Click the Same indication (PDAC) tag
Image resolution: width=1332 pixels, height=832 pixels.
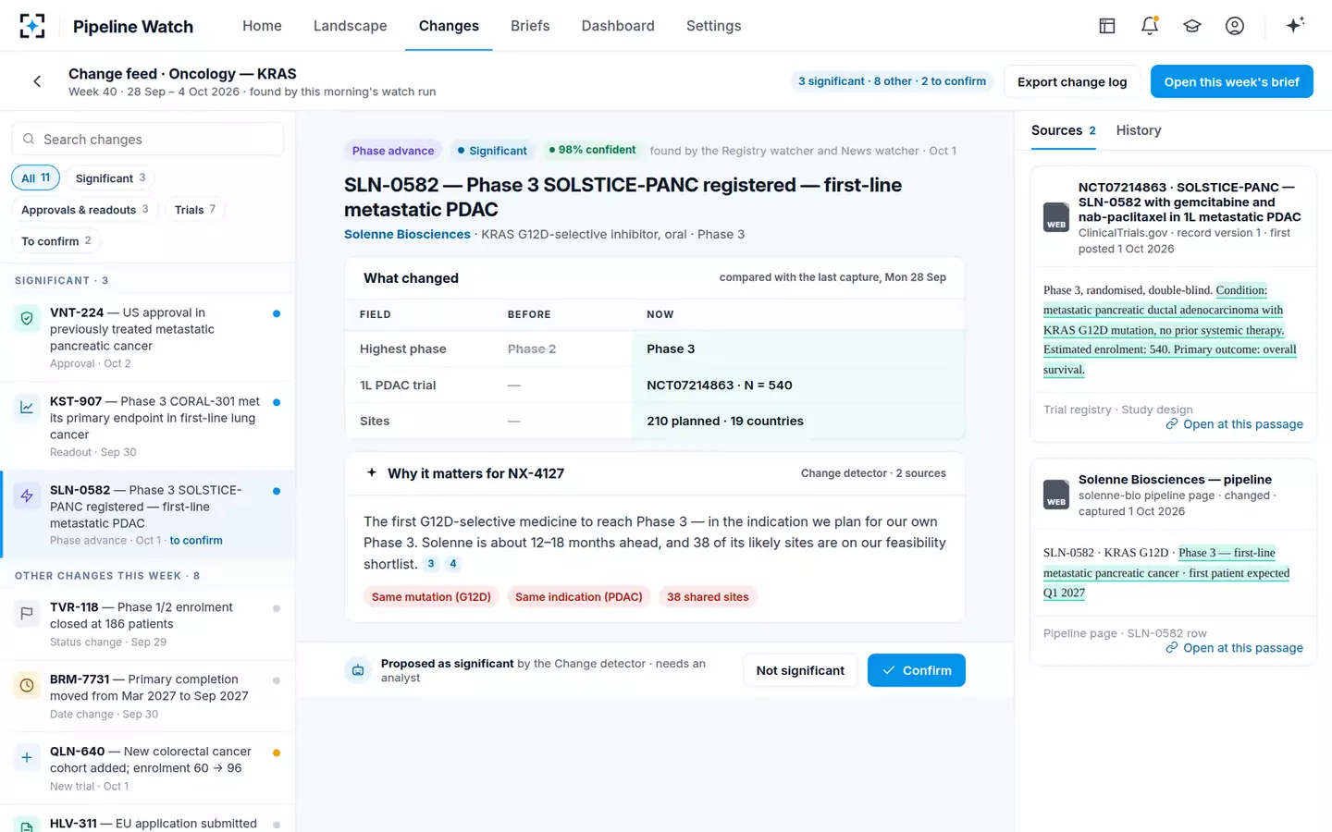click(579, 597)
